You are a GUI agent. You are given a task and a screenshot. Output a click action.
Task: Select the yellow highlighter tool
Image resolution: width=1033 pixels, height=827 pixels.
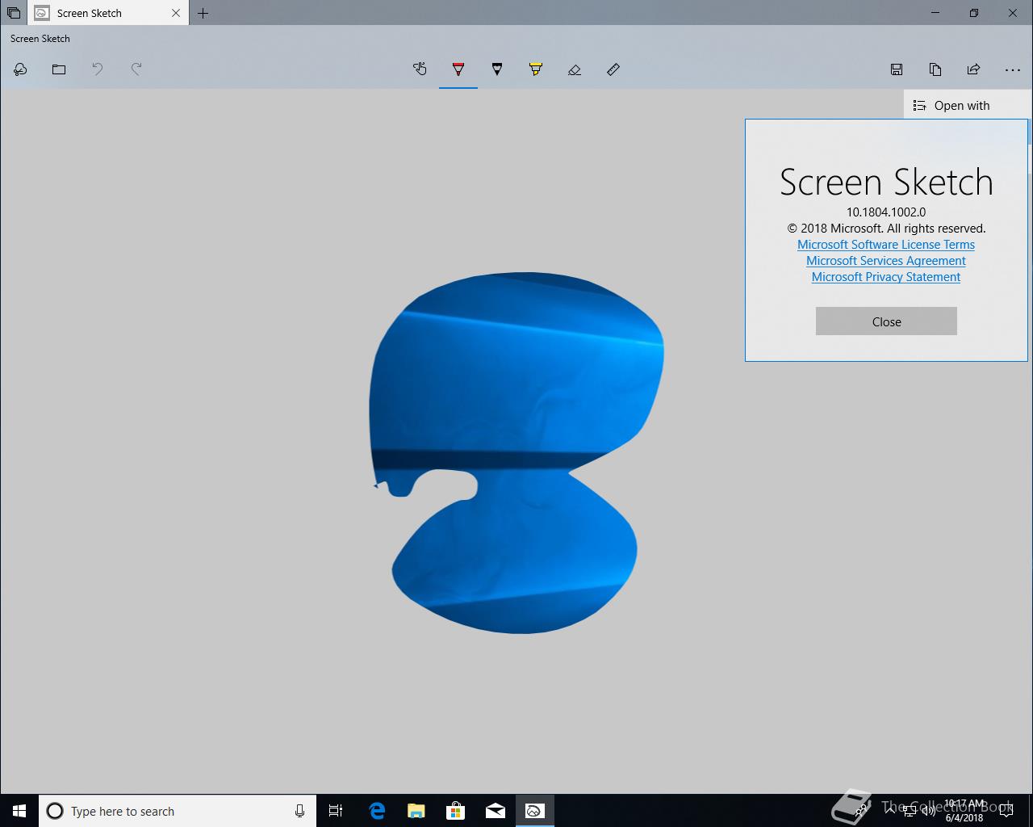click(536, 69)
